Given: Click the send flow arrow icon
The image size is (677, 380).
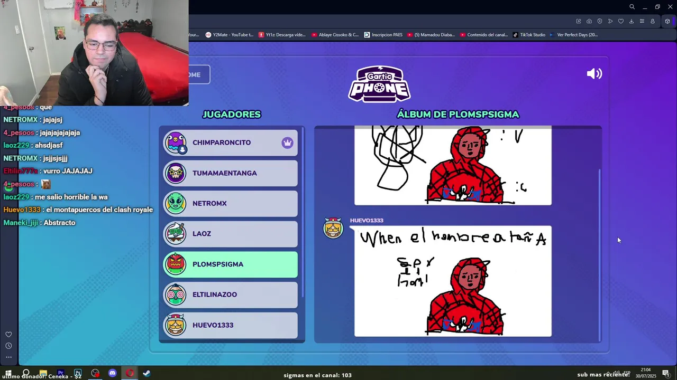Looking at the screenshot, I should [x=610, y=21].
